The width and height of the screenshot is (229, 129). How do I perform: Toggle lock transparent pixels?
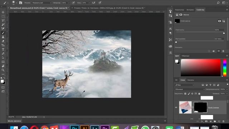185,94
